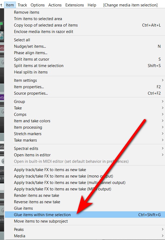165x240 pixels.
Task: Open the Extensions menu
Action: point(74,5)
